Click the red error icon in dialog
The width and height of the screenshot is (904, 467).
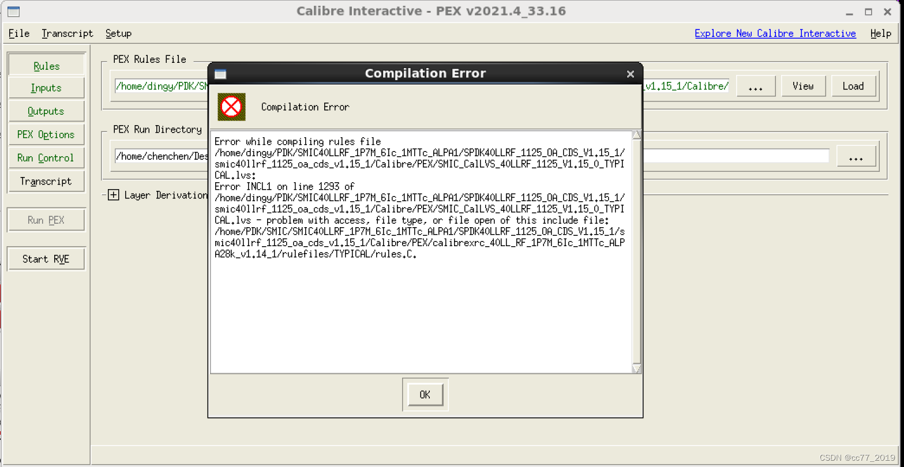pos(231,107)
